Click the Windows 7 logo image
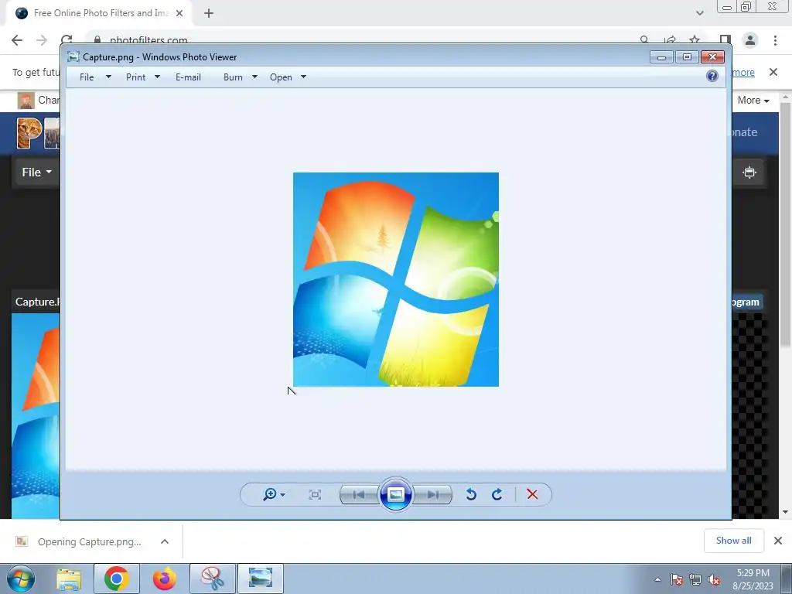The width and height of the screenshot is (792, 594). click(396, 279)
